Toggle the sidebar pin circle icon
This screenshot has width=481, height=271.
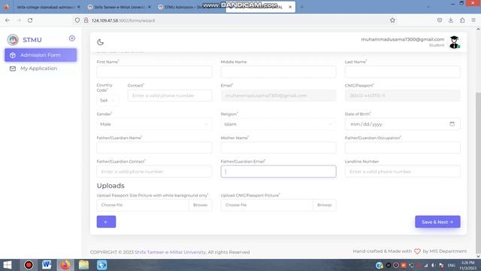coord(72,38)
